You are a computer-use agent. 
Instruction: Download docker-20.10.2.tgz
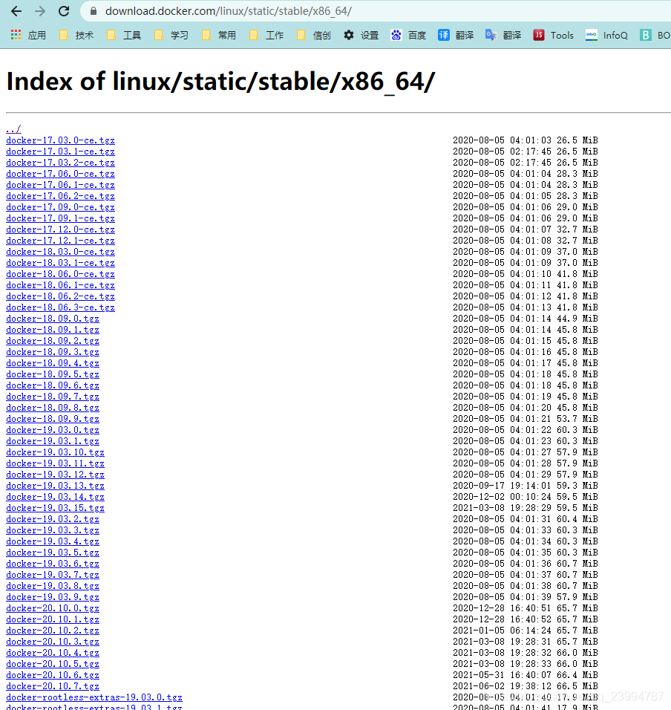pos(53,631)
